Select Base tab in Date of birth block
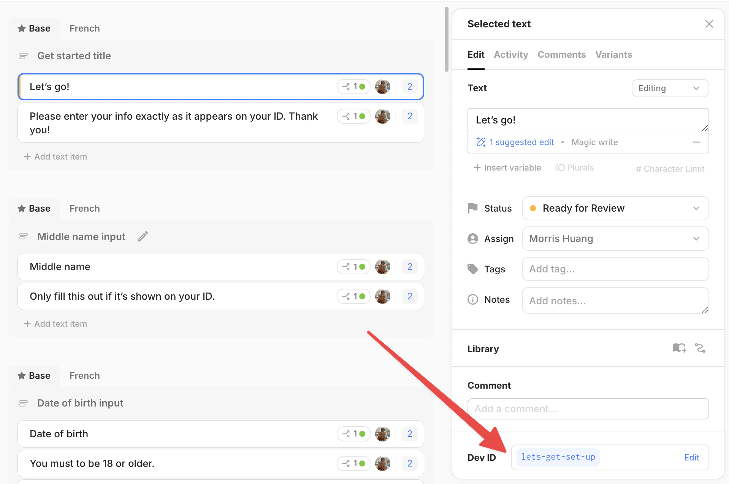Image resolution: width=729 pixels, height=484 pixels. pos(34,376)
